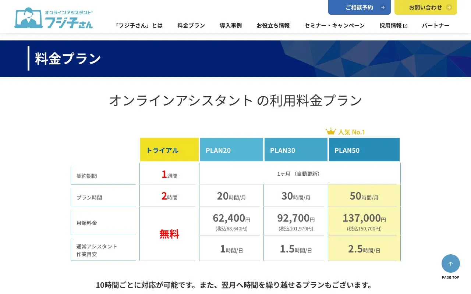
Task: Click the 50時間/月 cell
Action: 364,196
